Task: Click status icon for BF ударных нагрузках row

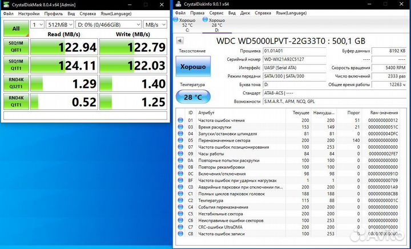Action: (180, 180)
